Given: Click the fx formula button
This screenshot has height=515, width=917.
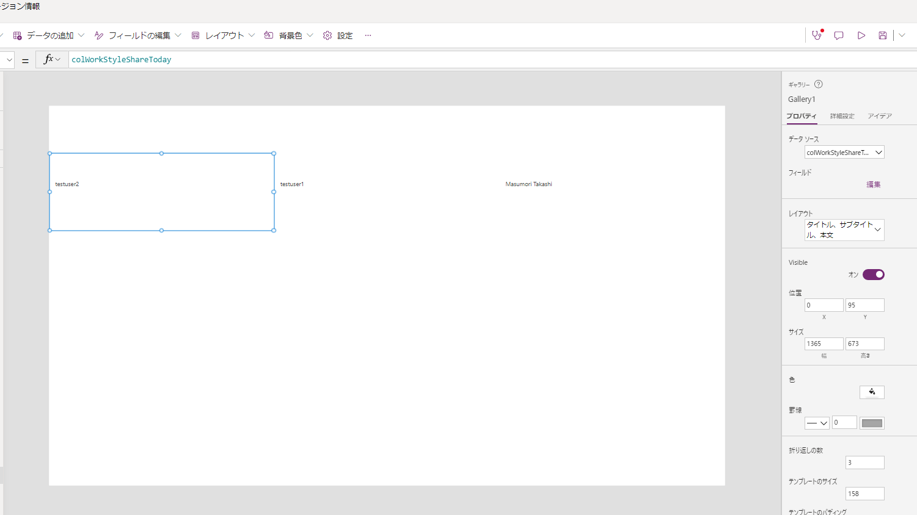Looking at the screenshot, I should [52, 59].
